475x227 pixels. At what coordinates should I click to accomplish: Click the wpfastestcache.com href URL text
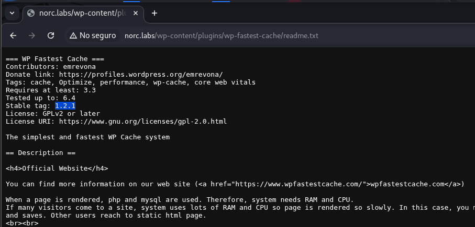point(299,184)
